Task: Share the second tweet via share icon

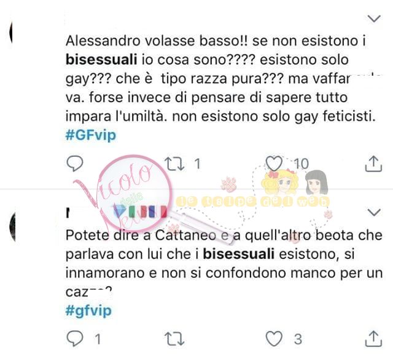Action: pos(373,339)
